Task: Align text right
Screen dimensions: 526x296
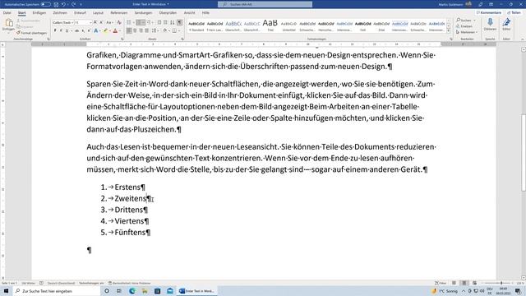Action: [x=141, y=30]
